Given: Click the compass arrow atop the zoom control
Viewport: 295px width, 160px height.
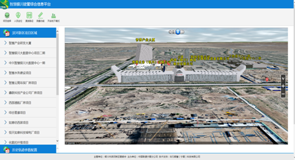Looking at the screenshot, I should tap(283, 79).
